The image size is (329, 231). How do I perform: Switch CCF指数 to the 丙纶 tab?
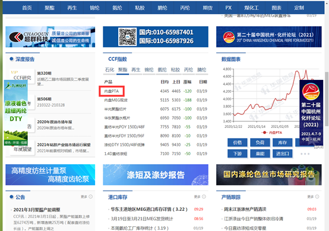pyautogui.click(x=188, y=70)
